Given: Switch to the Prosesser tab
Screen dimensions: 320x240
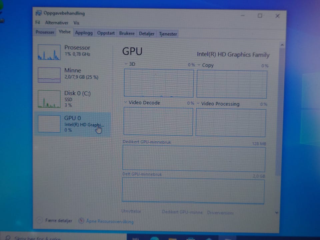Looking at the screenshot, I should [x=45, y=32].
